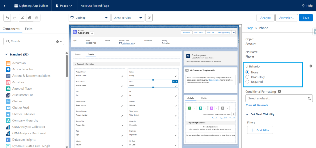Screen dimensions: 316x148
Task: Select the Read-Only radio button
Action: point(247,77)
